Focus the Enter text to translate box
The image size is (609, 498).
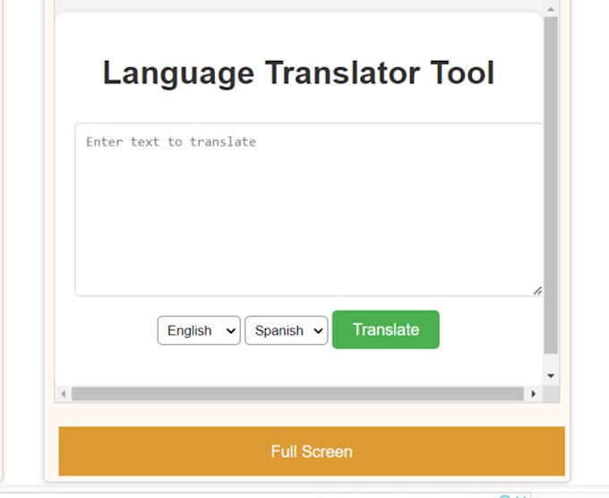click(309, 210)
